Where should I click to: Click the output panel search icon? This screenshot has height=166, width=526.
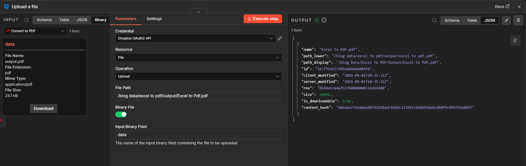tap(434, 20)
